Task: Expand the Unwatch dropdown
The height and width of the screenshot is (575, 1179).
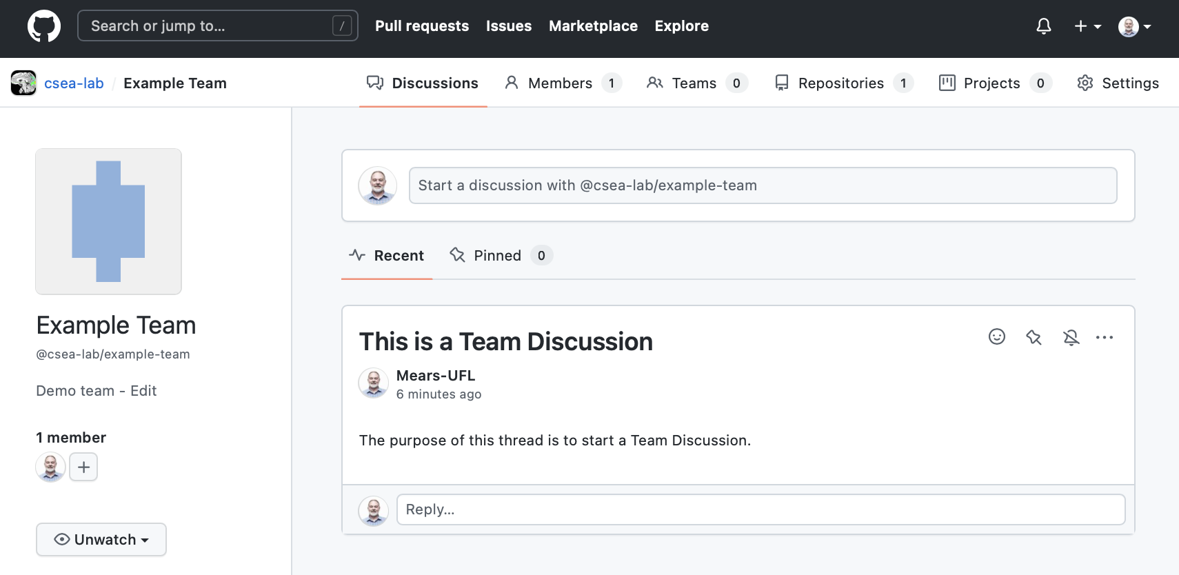Action: click(x=101, y=539)
